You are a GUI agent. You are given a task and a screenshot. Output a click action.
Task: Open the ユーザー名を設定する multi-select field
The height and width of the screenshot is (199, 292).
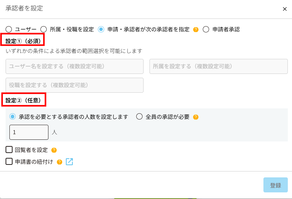(75, 66)
